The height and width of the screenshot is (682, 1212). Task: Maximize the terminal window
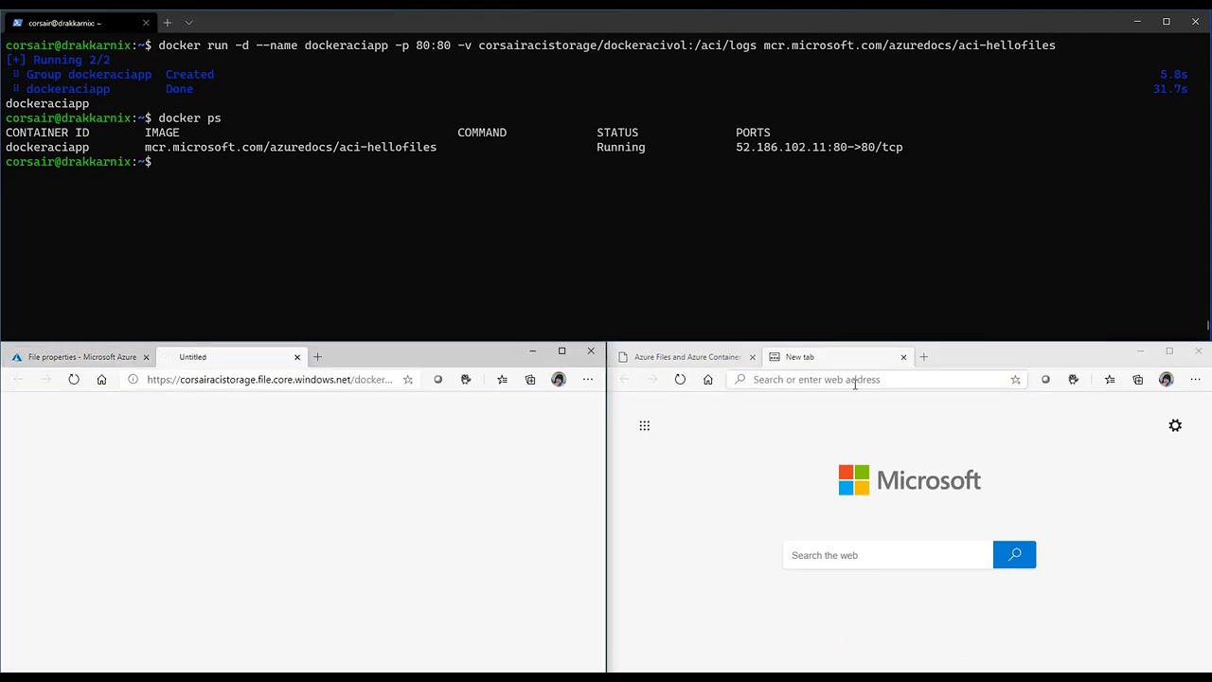coord(1167,22)
